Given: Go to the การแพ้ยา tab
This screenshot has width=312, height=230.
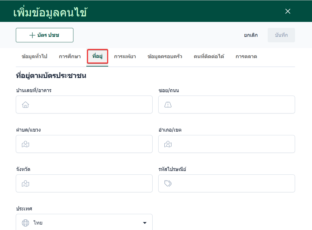Looking at the screenshot, I should coord(125,56).
